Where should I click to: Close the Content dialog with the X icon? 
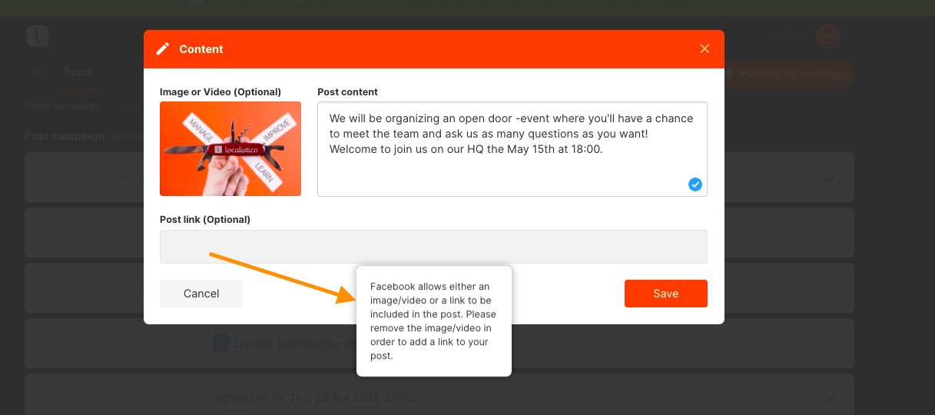point(705,48)
